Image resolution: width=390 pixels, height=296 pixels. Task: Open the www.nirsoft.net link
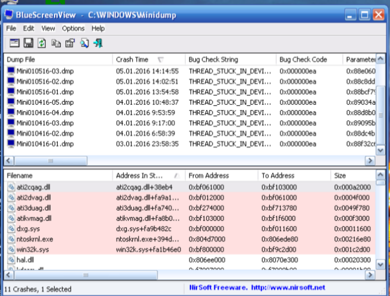[288, 288]
